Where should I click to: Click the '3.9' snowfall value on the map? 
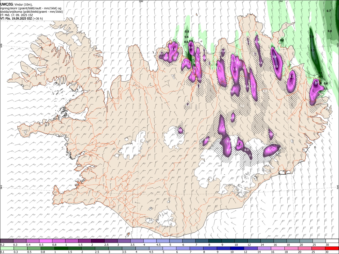274,57
